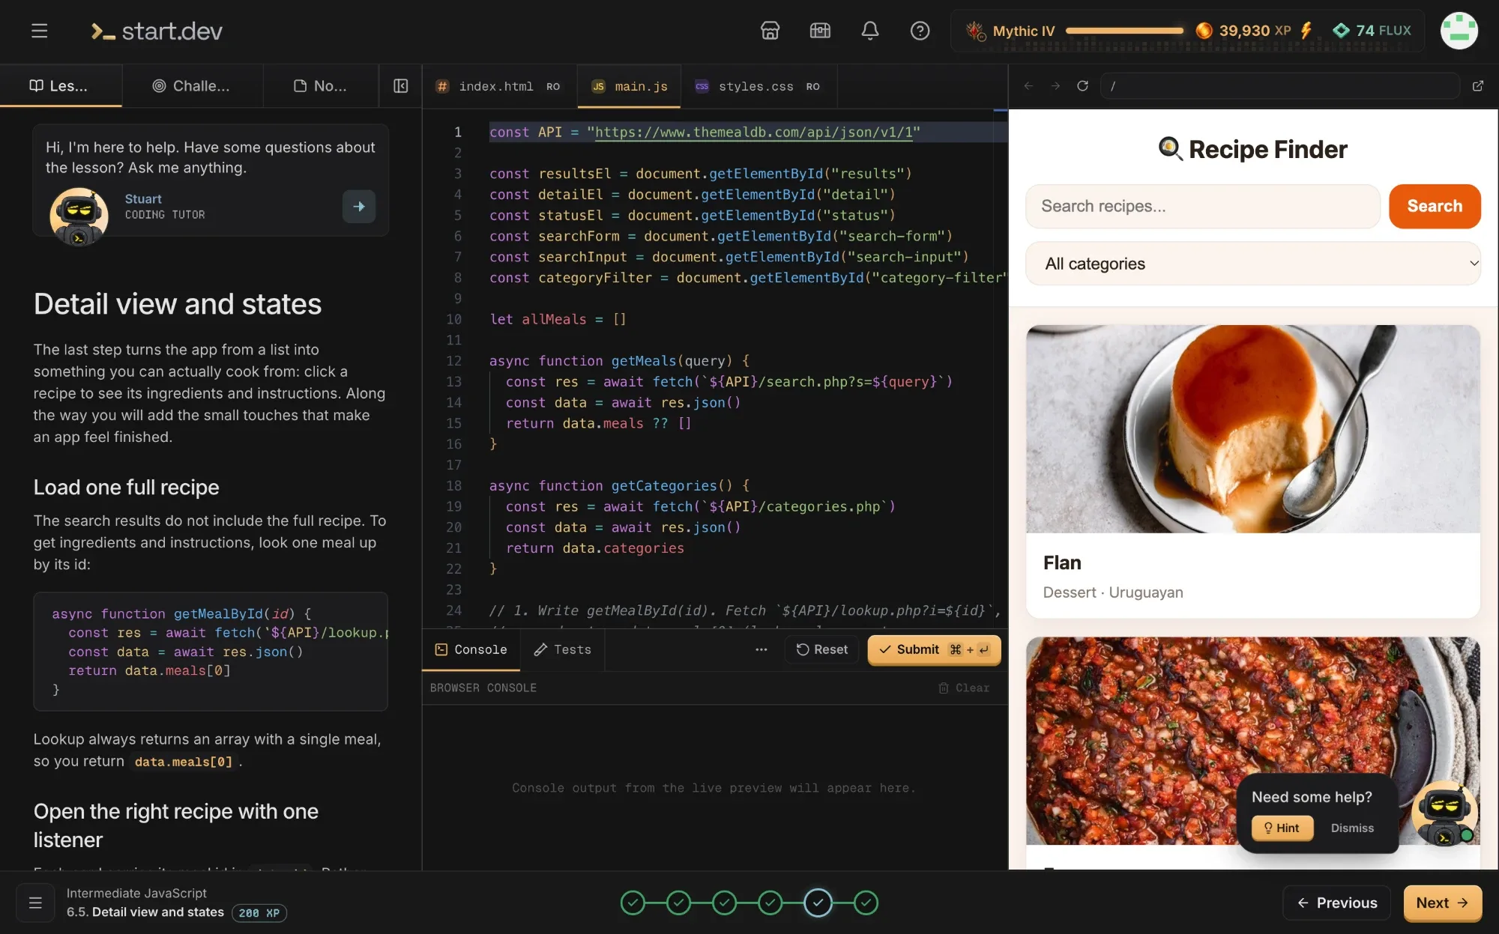Go forward in preview browser
The image size is (1499, 934).
tap(1055, 86)
